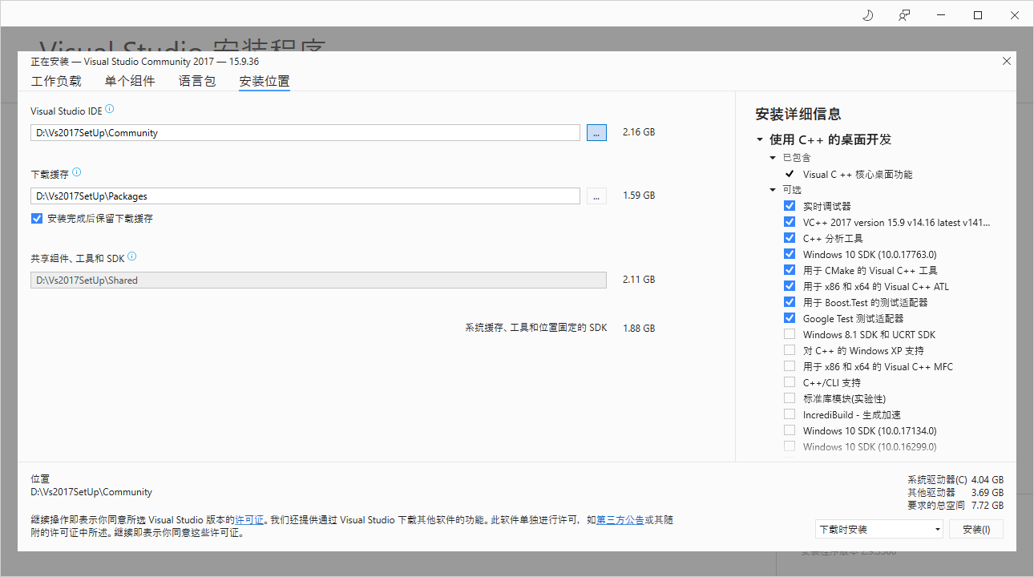Click the info icon near 共享组件、工具和 SDK
This screenshot has width=1034, height=577.
[132, 255]
